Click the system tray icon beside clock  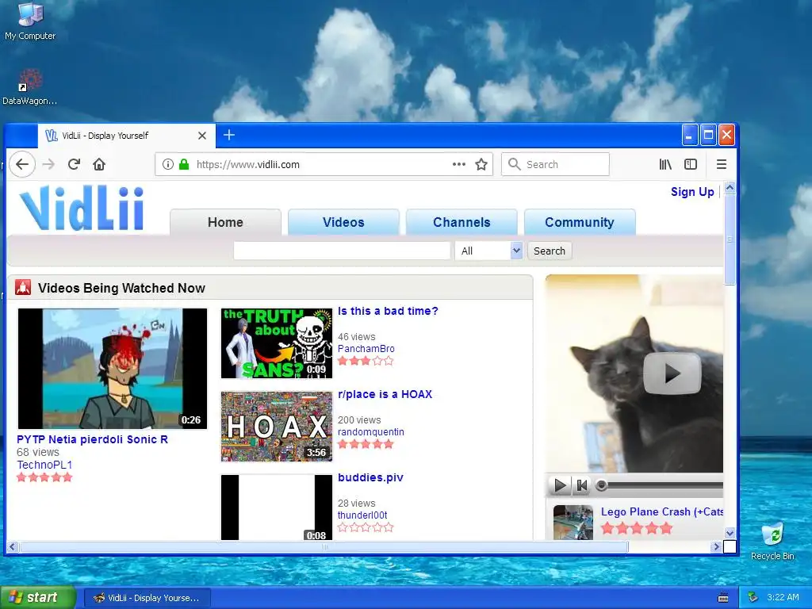click(753, 597)
